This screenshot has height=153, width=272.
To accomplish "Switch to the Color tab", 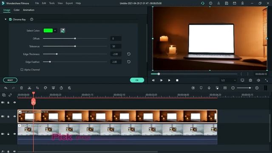I will (x=17, y=10).
